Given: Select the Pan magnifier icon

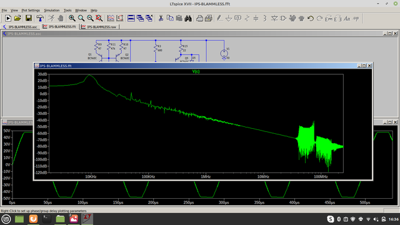Looking at the screenshot, I should coord(81,18).
